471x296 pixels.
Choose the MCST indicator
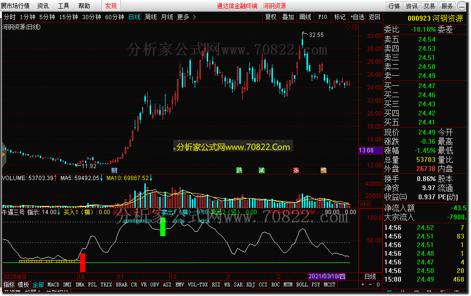pos(329,285)
